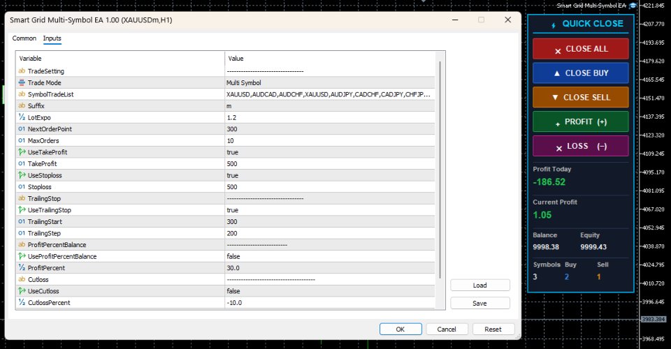The height and width of the screenshot is (349, 671).
Task: Click the UseProfitPercentBalance boolean icon
Action: pos(22,256)
